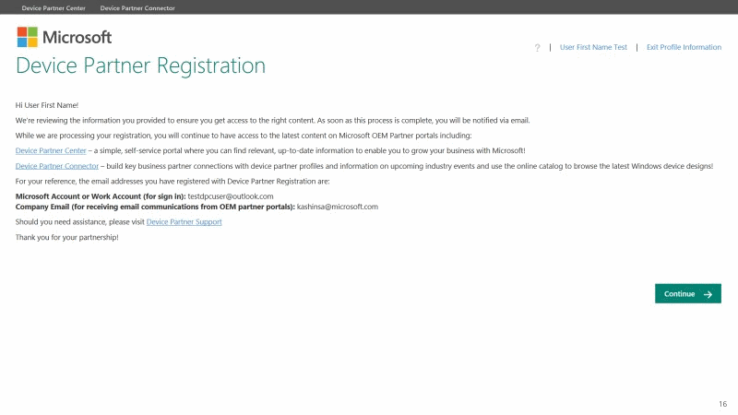This screenshot has width=738, height=415.
Task: Click the Microsoft four-square logo
Action: pyautogui.click(x=27, y=37)
